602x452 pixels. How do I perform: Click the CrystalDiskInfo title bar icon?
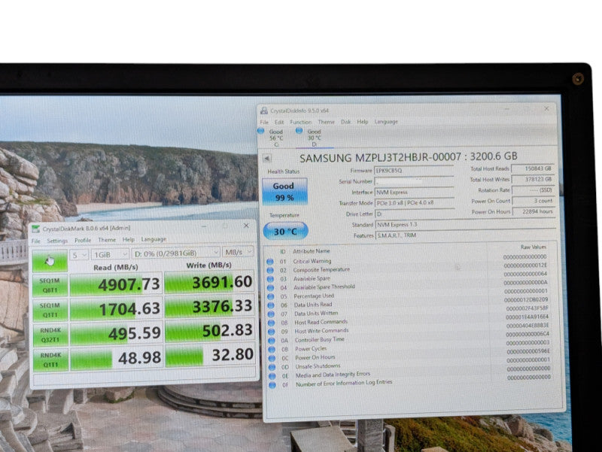[264, 111]
